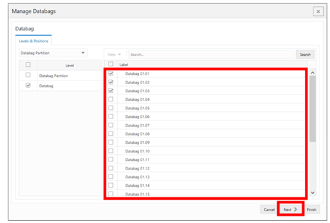
Task: Open the View dropdown menu
Action: point(114,55)
